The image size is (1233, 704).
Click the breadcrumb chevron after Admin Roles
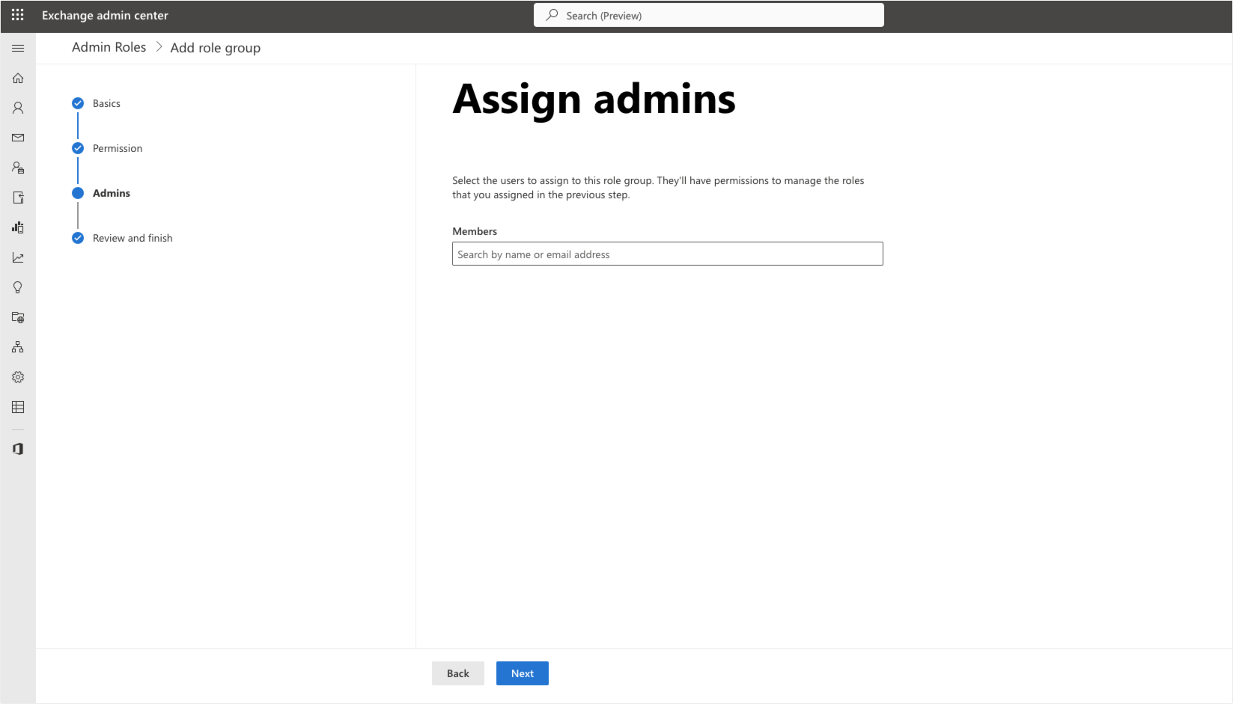[x=159, y=46]
